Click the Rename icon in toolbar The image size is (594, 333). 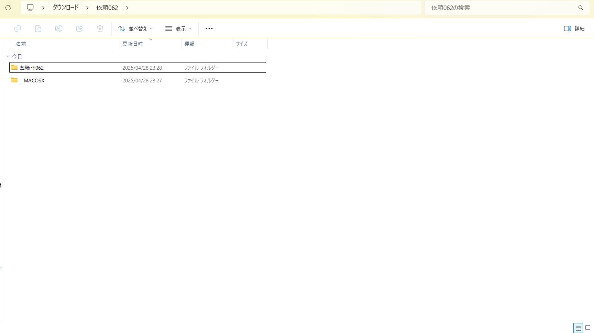[x=59, y=28]
